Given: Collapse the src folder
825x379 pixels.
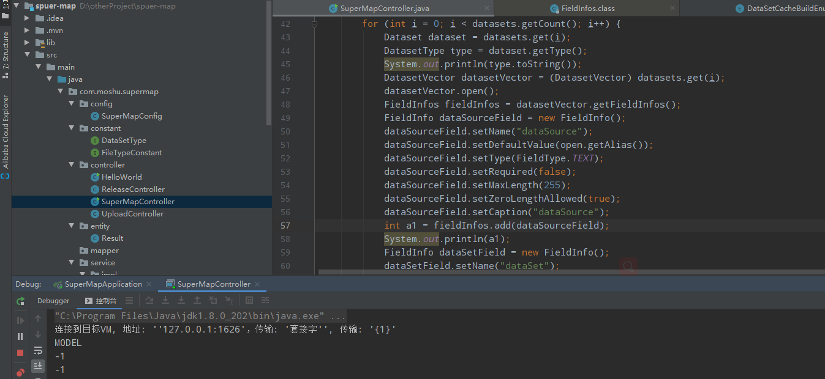Looking at the screenshot, I should click(x=27, y=55).
